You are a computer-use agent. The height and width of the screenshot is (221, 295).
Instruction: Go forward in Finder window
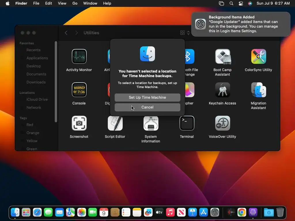tap(76, 33)
